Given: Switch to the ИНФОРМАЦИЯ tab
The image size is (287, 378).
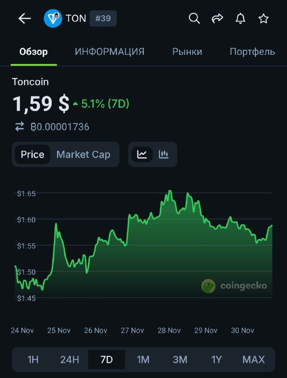Looking at the screenshot, I should [x=110, y=52].
